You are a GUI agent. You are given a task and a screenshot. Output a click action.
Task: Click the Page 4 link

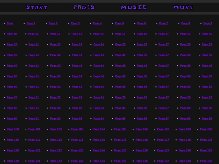click(97, 23)
